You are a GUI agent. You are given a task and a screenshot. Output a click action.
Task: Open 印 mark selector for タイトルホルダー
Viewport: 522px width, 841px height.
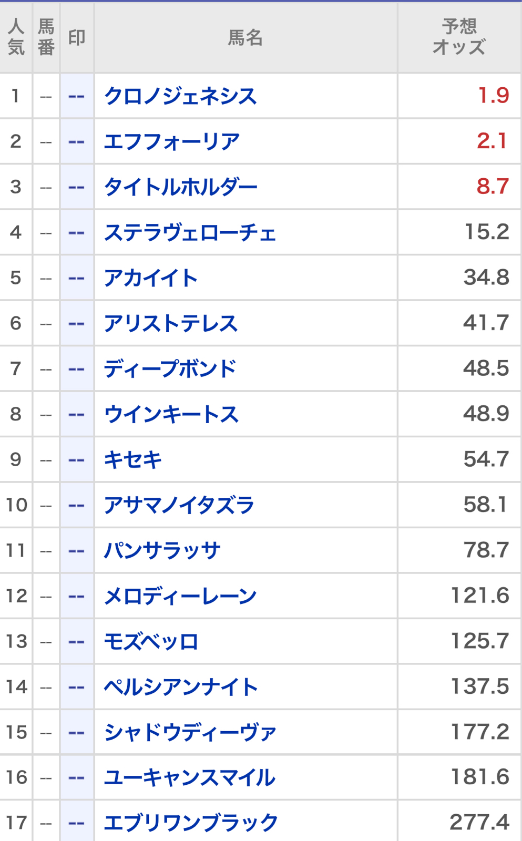tap(77, 187)
